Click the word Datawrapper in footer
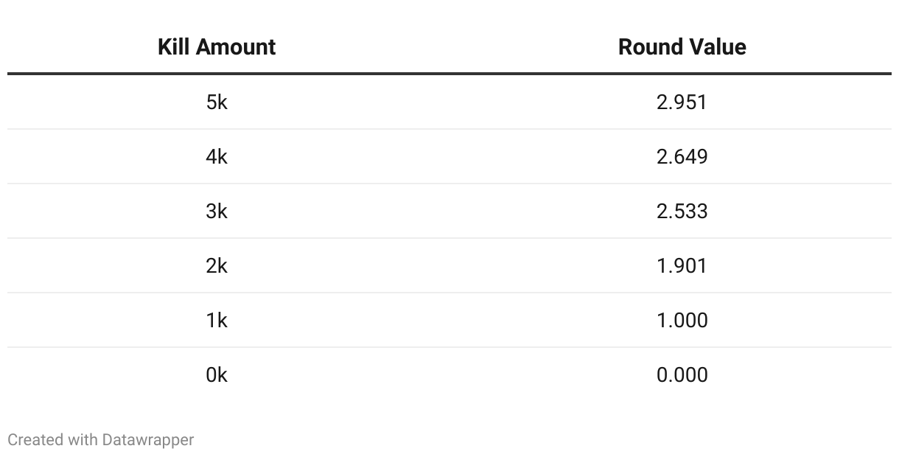The height and width of the screenshot is (457, 899). (x=148, y=440)
